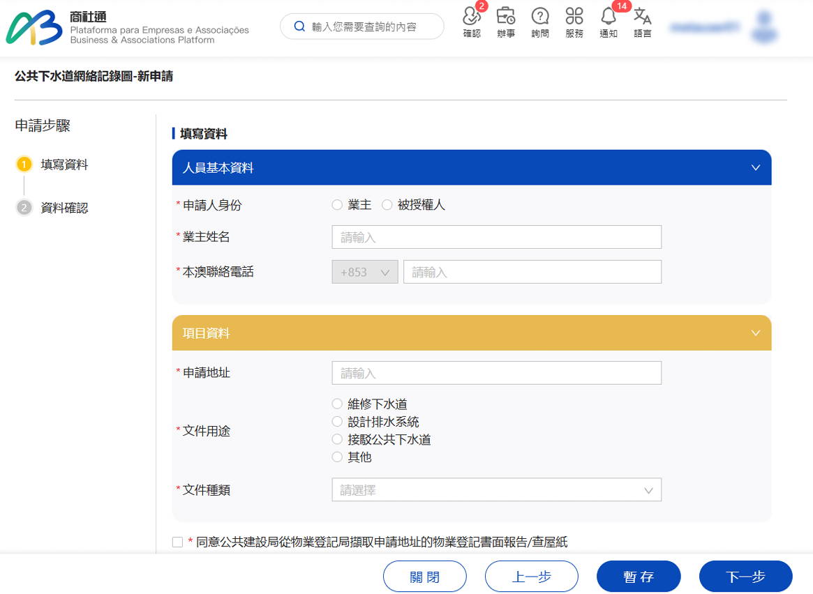
Task: Select the 被授權人 radio option
Action: point(387,205)
